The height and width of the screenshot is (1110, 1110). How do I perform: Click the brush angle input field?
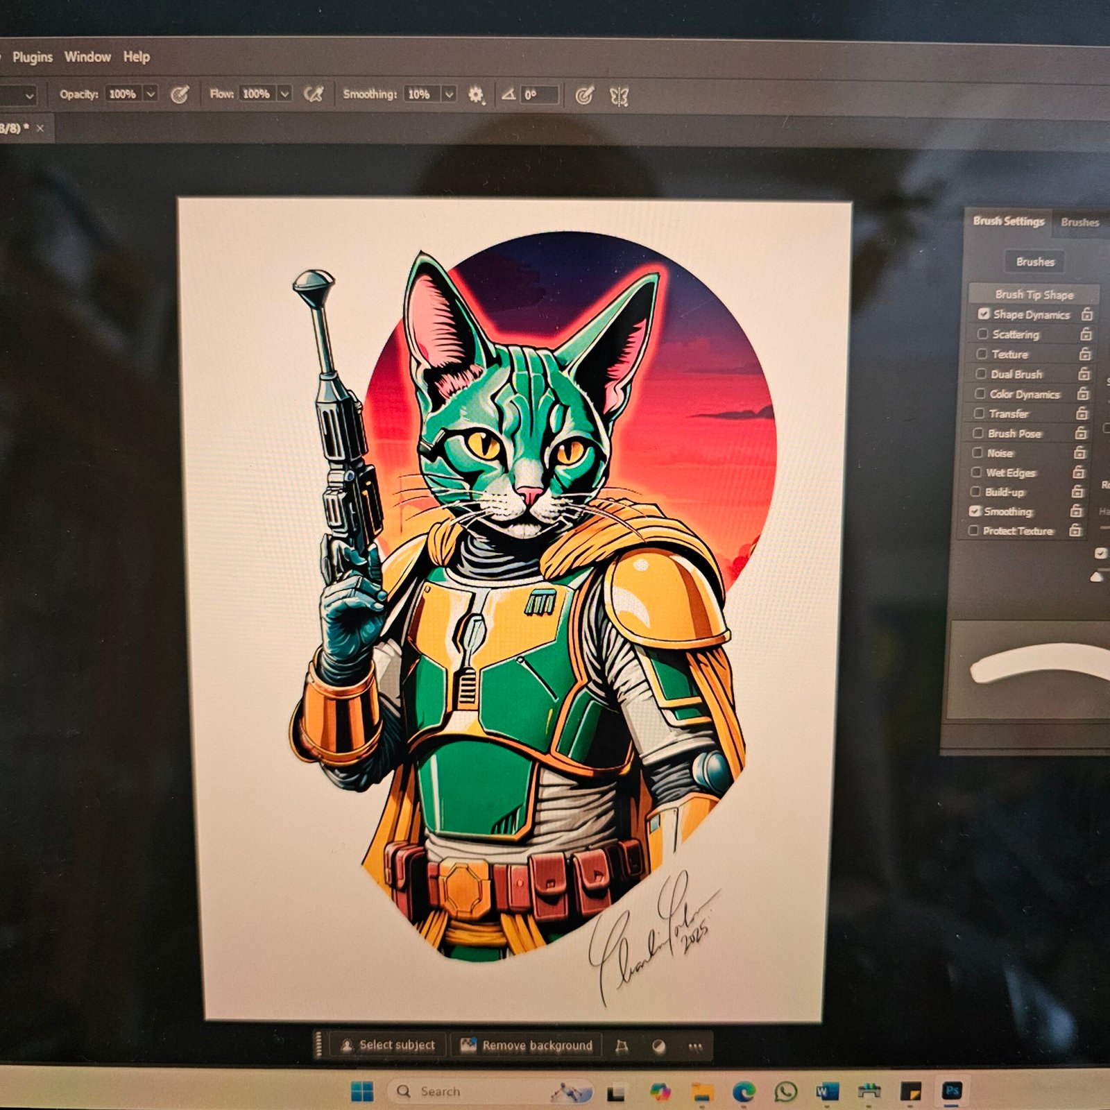pos(539,95)
